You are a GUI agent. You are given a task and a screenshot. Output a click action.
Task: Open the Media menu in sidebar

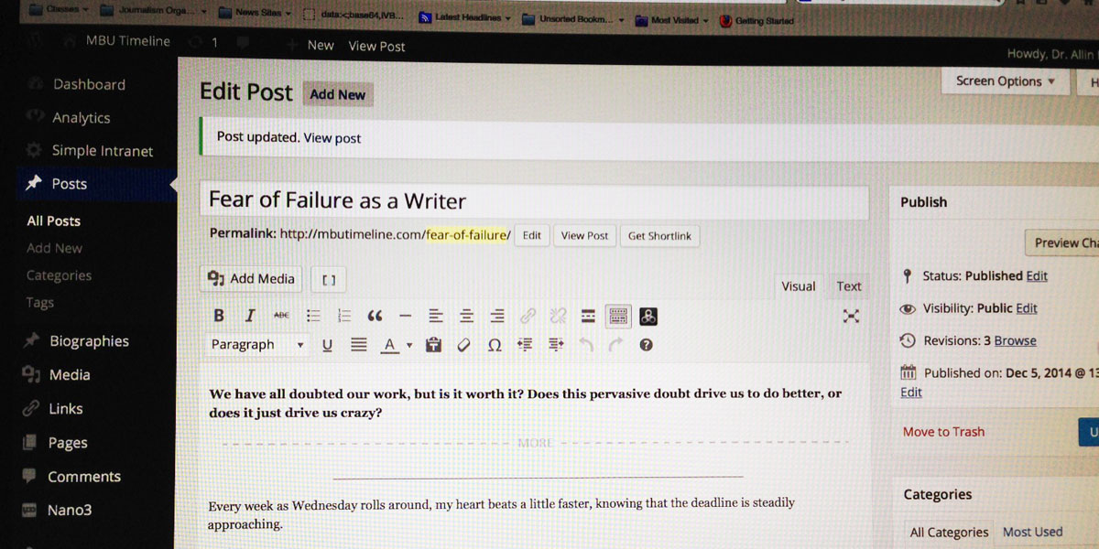tap(70, 374)
